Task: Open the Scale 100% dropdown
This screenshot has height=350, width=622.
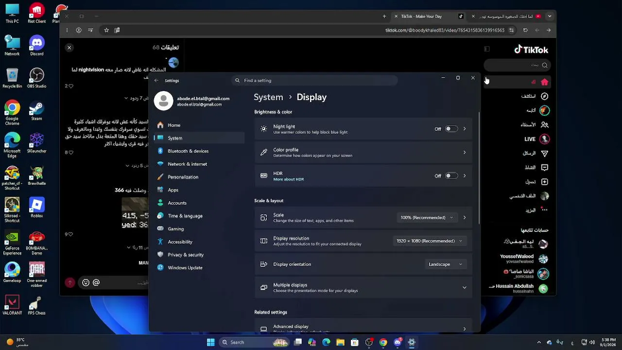Action: (x=427, y=217)
